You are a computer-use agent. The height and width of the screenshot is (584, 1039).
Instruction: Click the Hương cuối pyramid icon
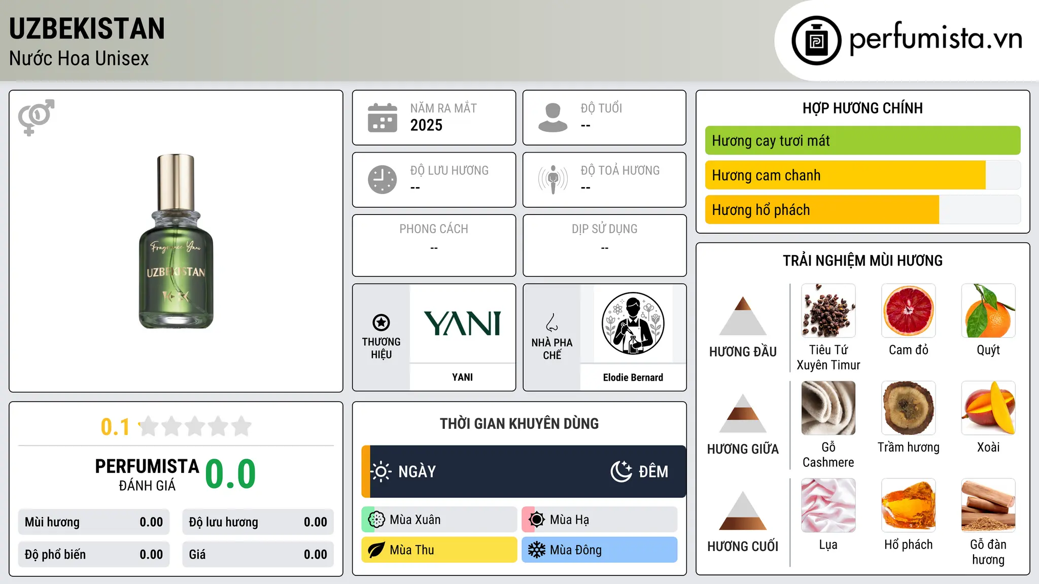pyautogui.click(x=743, y=510)
